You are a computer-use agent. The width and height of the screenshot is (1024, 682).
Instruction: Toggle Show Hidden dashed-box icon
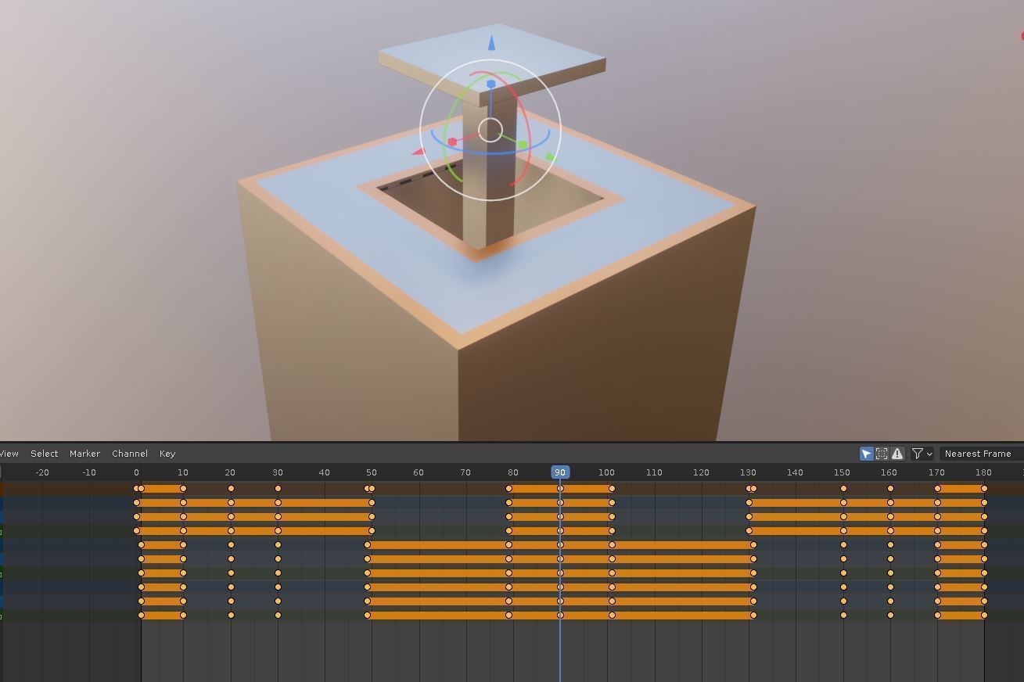click(x=882, y=454)
